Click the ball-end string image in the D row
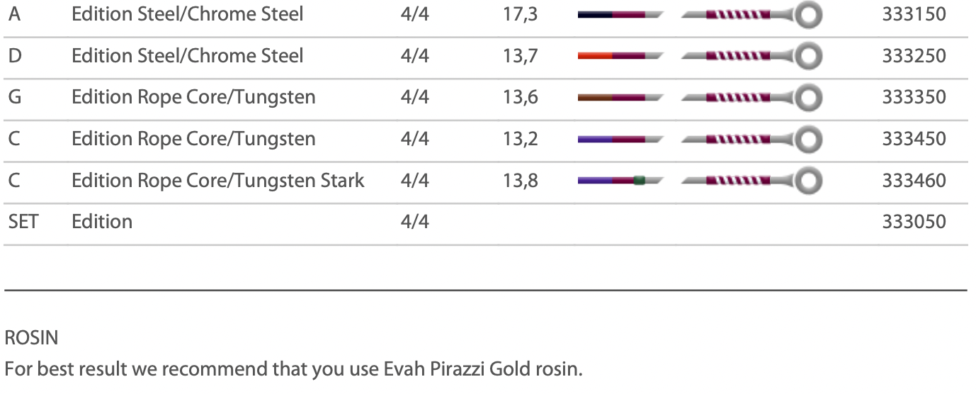 [751, 55]
